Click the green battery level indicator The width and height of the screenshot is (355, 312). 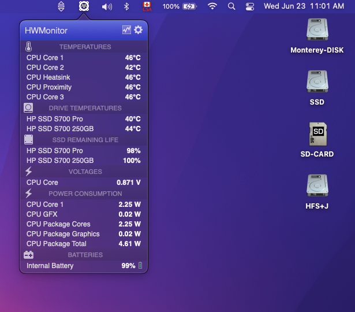point(140,265)
